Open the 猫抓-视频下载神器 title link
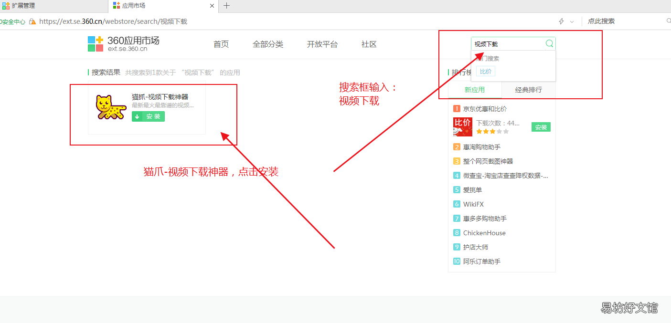The image size is (671, 323). point(160,97)
